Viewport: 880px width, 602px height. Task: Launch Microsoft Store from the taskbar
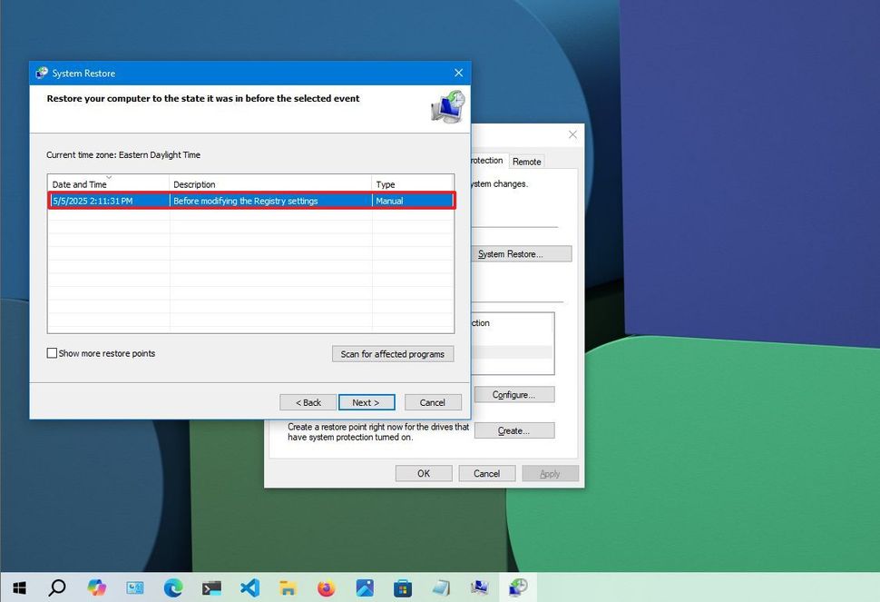tap(403, 588)
